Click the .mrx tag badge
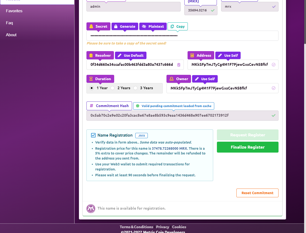The width and height of the screenshot is (306, 233). coord(141,135)
